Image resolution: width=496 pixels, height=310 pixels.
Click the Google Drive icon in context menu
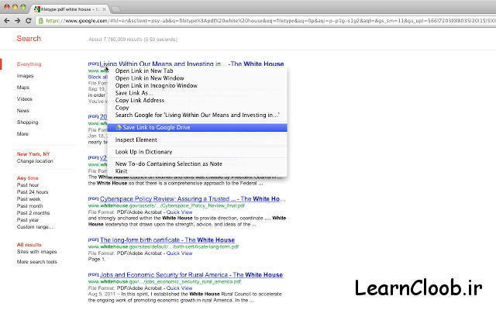click(119, 127)
